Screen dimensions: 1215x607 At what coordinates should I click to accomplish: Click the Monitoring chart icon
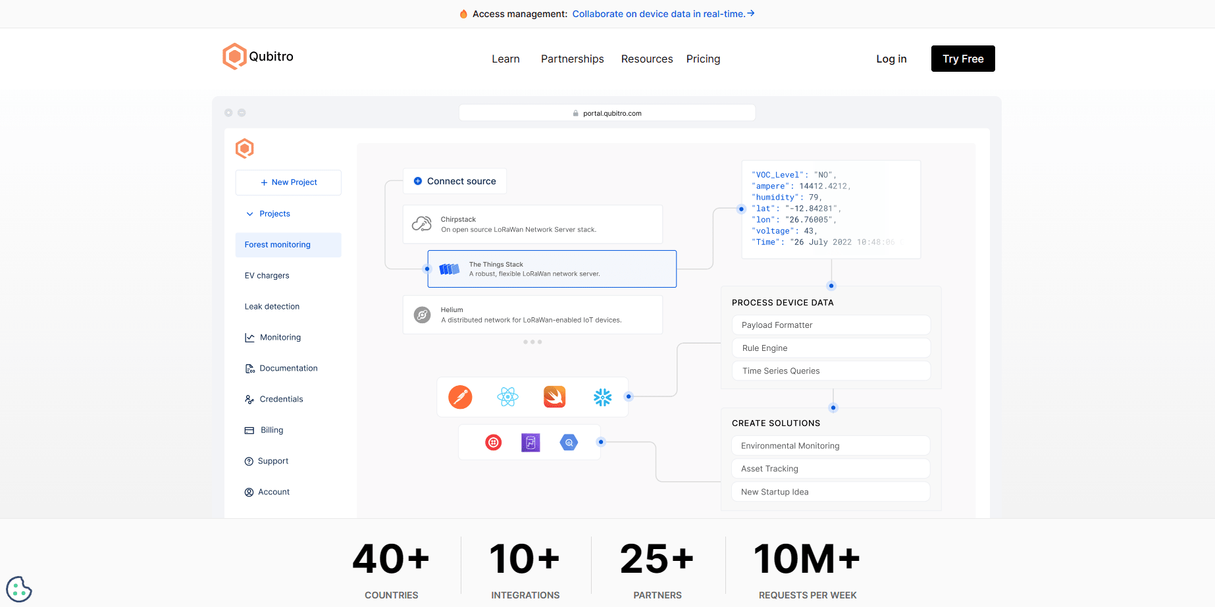(249, 338)
